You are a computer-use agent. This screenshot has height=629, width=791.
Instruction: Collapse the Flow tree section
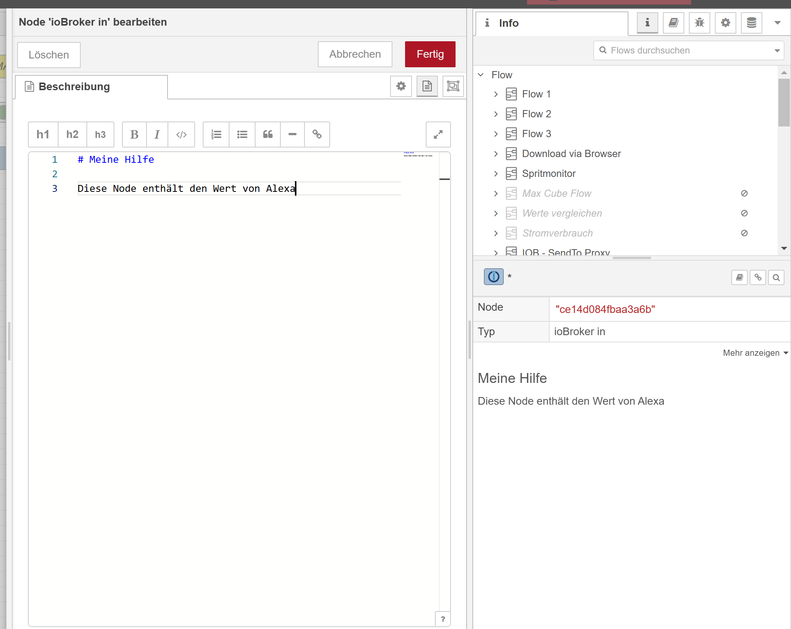coord(481,75)
